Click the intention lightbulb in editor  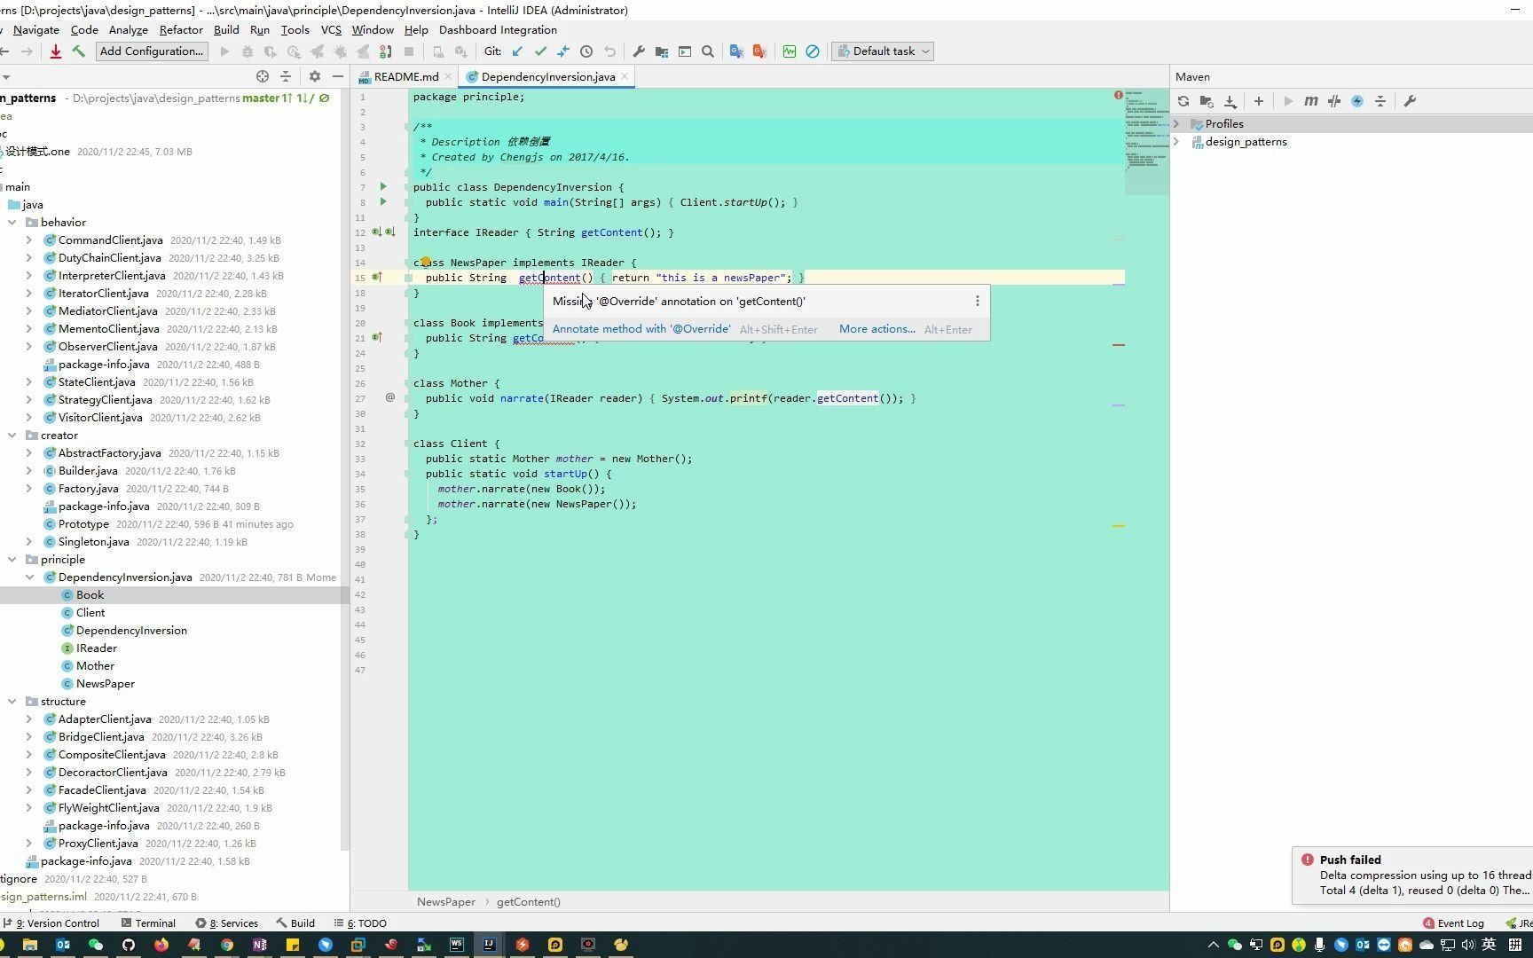[426, 262]
